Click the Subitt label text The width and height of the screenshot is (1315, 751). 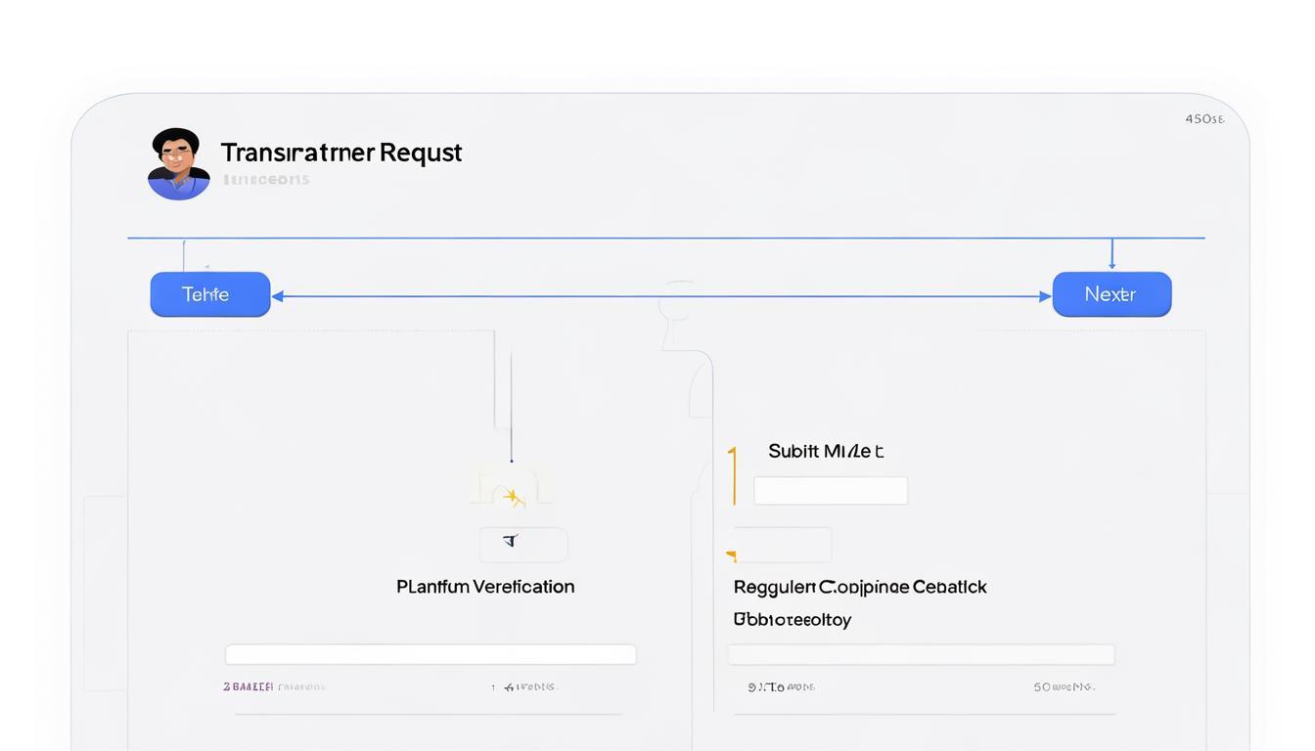[825, 451]
